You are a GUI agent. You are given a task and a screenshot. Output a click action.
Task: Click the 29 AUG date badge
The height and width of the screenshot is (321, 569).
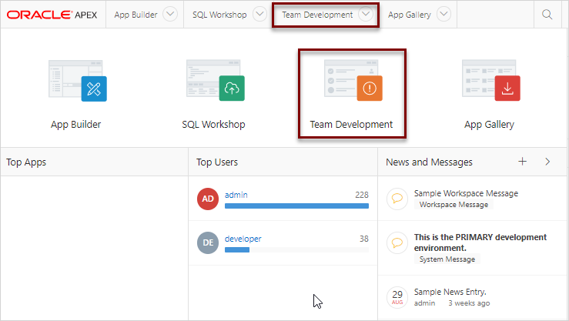click(397, 297)
